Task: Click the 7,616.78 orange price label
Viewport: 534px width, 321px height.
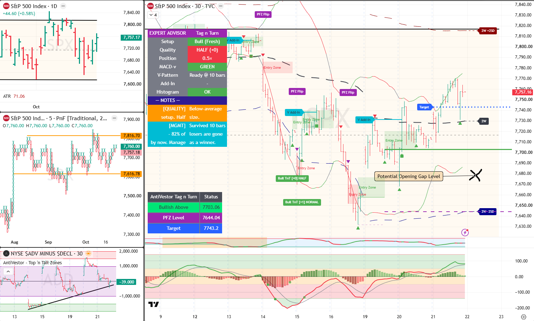Action: pos(131,174)
